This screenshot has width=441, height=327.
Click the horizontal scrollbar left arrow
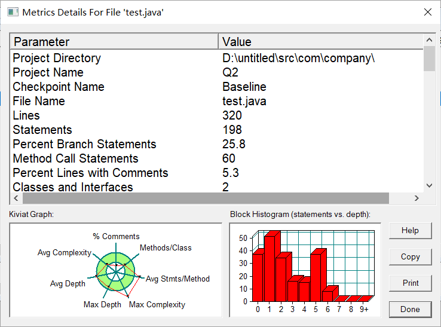pyautogui.click(x=16, y=198)
